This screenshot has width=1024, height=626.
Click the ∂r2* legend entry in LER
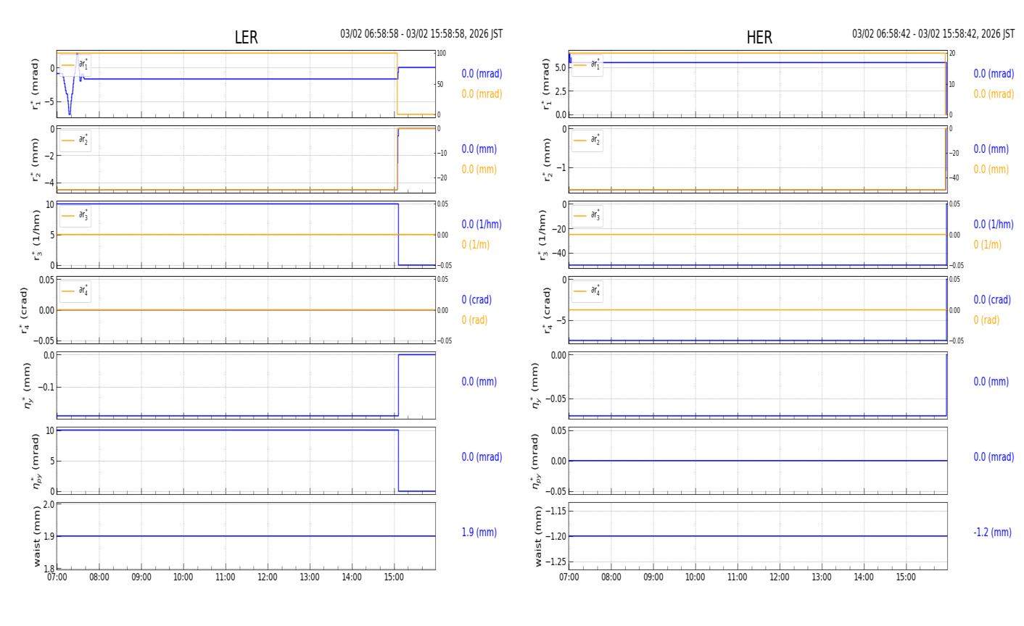[x=75, y=140]
